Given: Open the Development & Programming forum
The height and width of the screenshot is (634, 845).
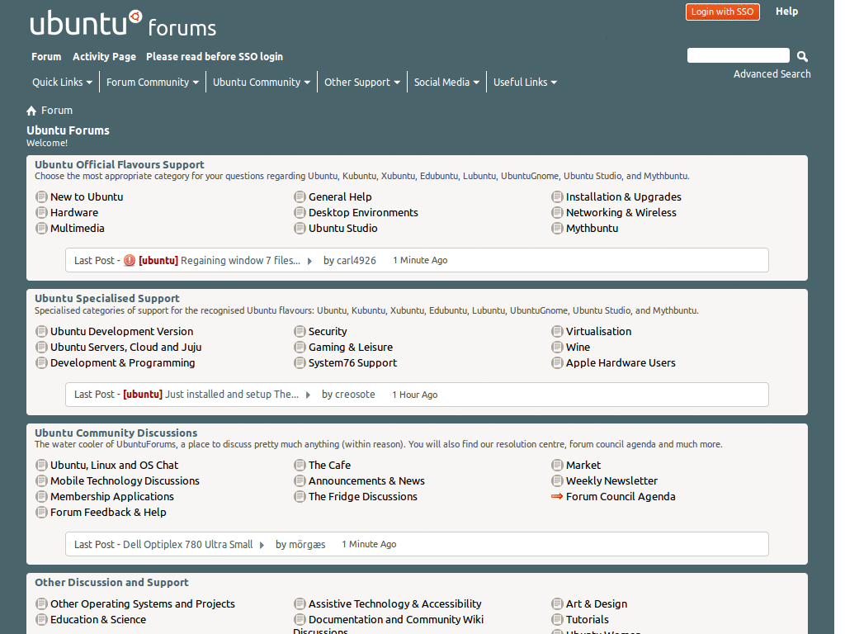Looking at the screenshot, I should [x=123, y=363].
